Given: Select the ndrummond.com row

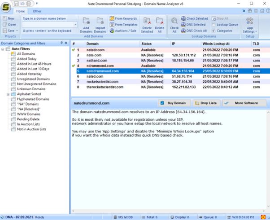Looking at the screenshot, I should point(170,66).
